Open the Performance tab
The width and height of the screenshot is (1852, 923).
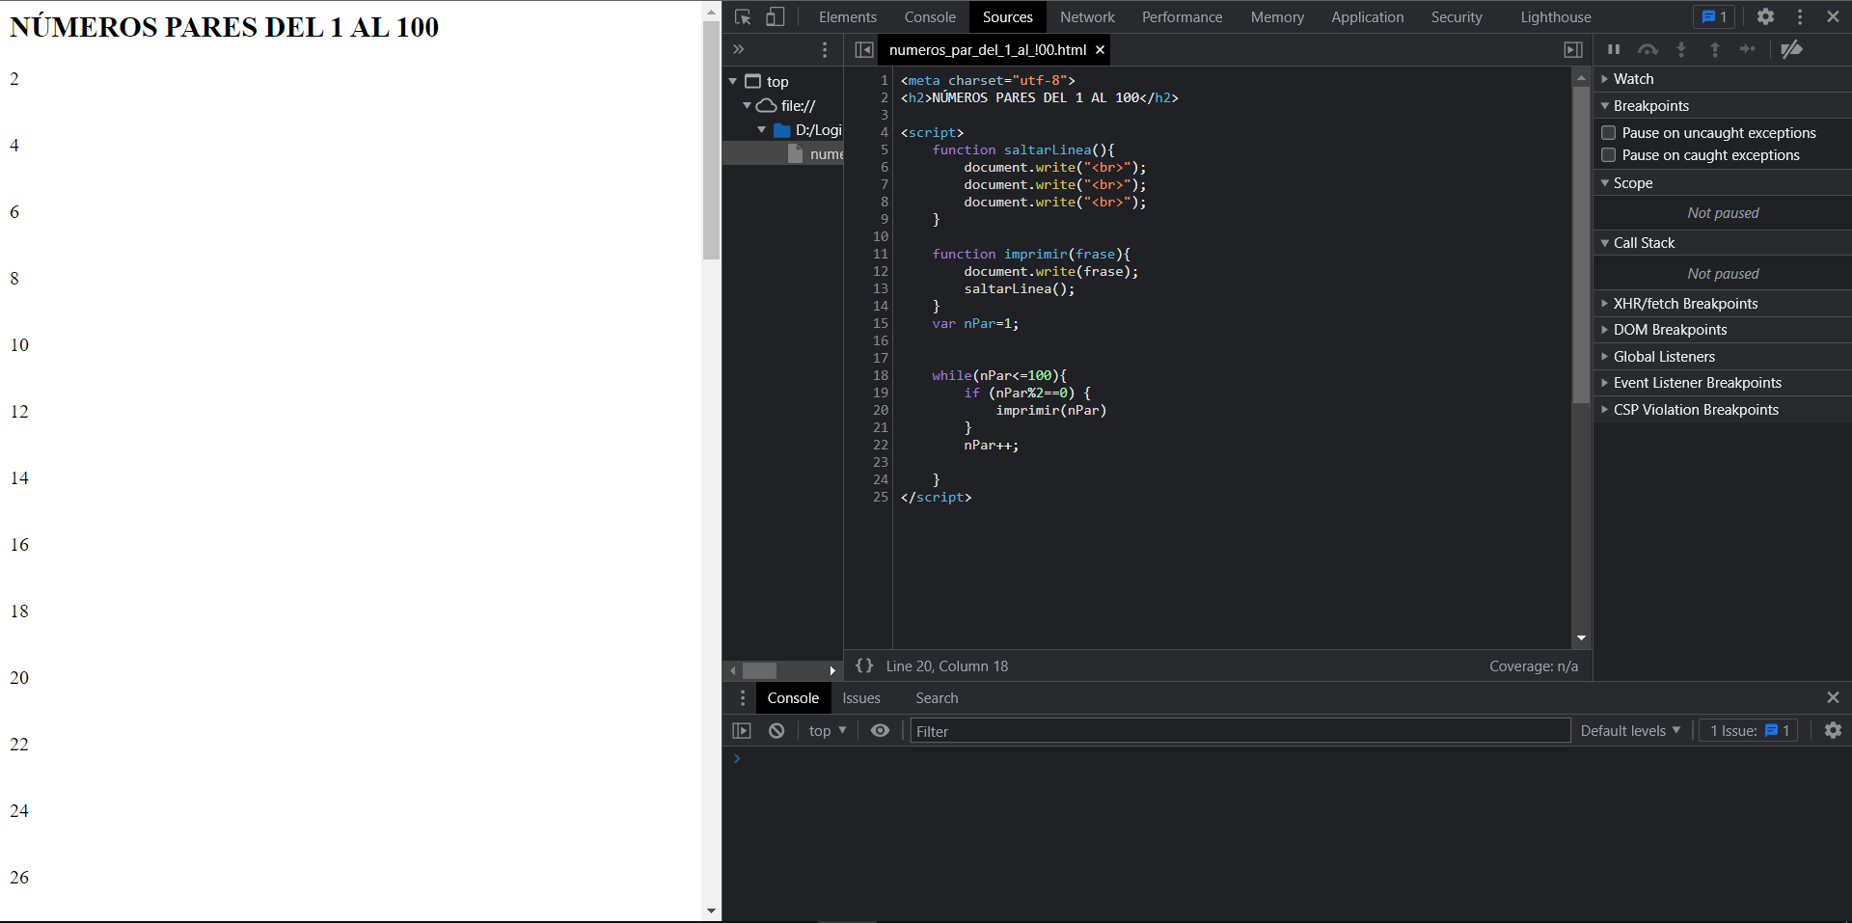tap(1182, 16)
